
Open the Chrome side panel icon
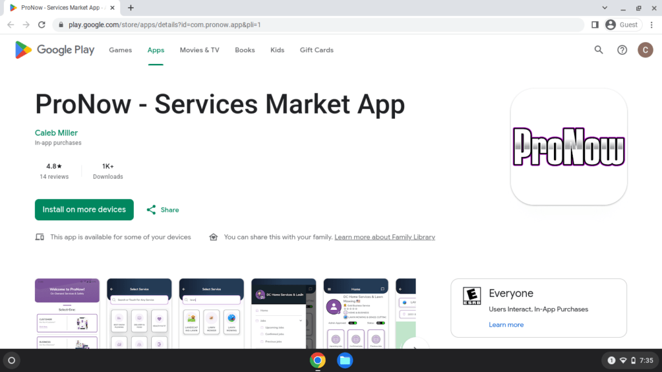pyautogui.click(x=595, y=25)
